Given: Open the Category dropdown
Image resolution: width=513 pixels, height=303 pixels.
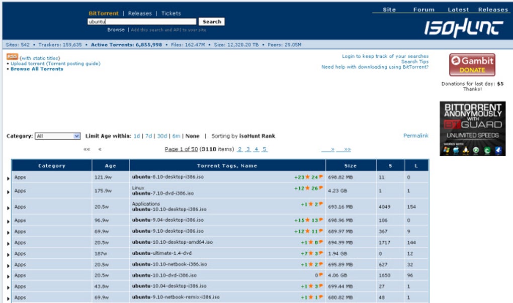Looking at the screenshot, I should 57,136.
